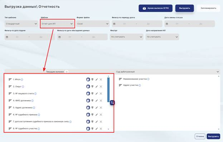Click the 'Текущие колонки' header text
Image resolution: width=223 pixels, height=142 pixels.
tap(55, 72)
